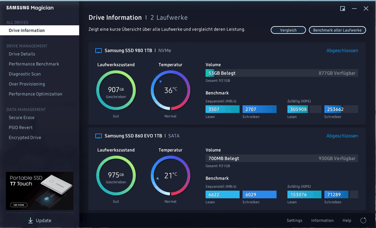376x228 pixels.
Task: Click the Samsung SSD 860 EVO drive icon
Action: (99, 136)
